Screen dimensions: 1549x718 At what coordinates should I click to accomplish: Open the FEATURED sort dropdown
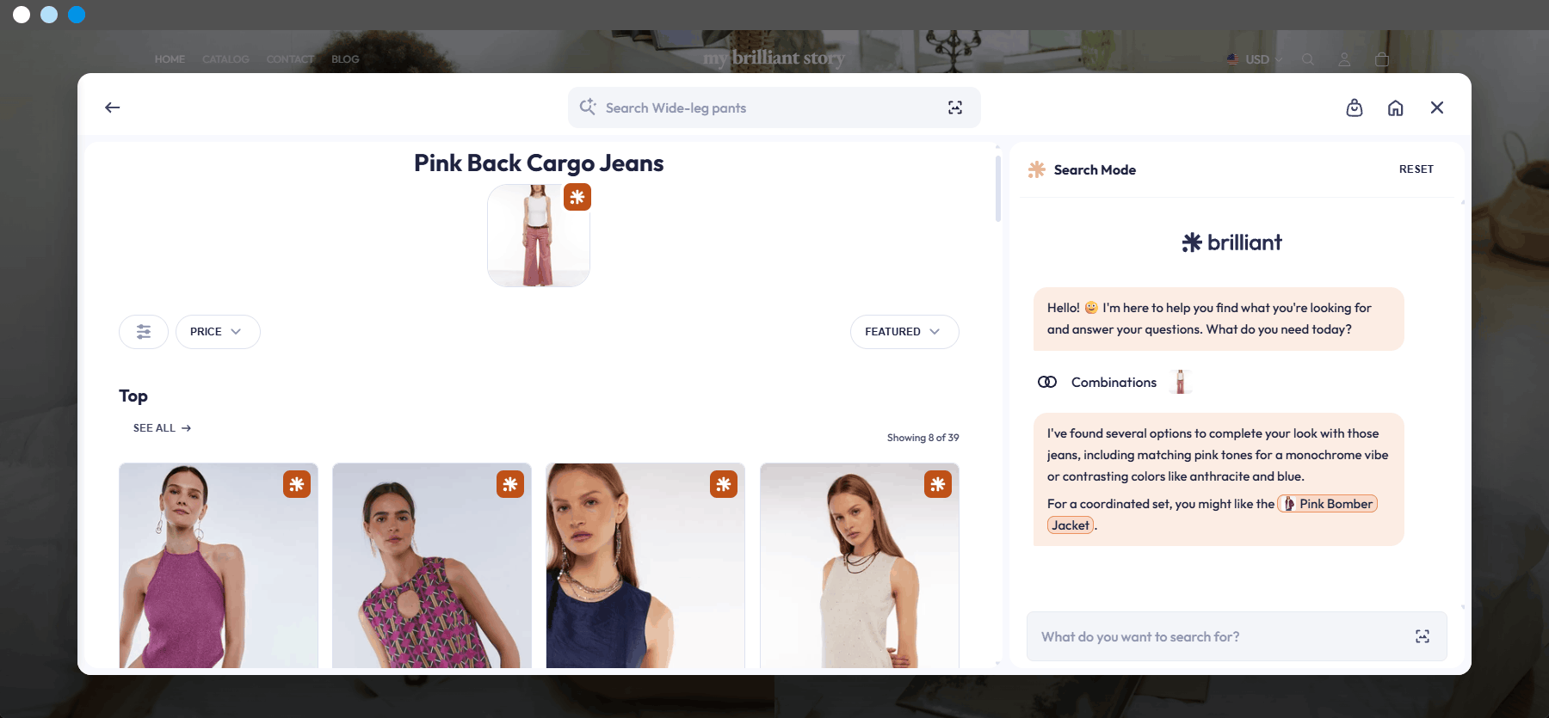(x=904, y=332)
